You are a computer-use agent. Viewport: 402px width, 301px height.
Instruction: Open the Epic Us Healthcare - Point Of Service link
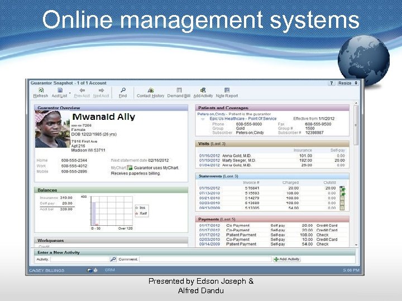click(x=243, y=119)
